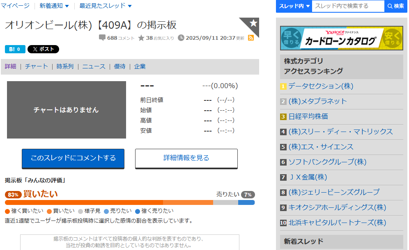The height and width of the screenshot is (250, 409).
Task: Focus the スレッド内で検索する search field
Action: 348,6
